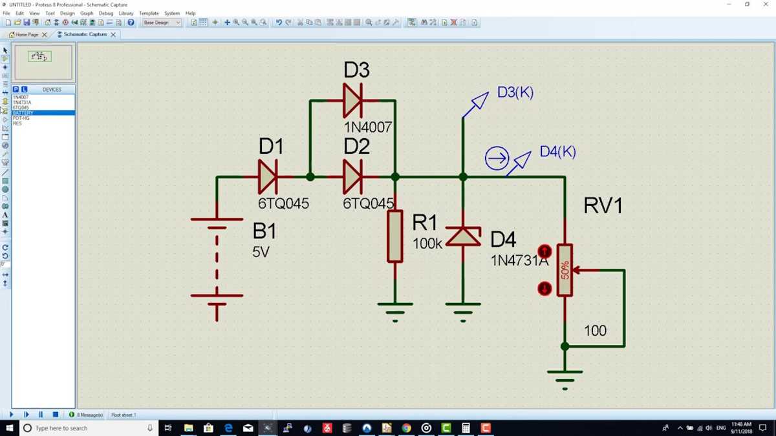Click the Y-Mirror vertical flip icon
Screen dimensions: 776x436
tap(5, 283)
